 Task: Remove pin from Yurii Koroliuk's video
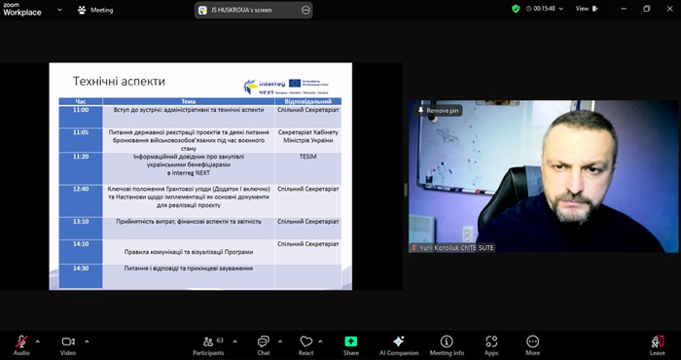438,111
